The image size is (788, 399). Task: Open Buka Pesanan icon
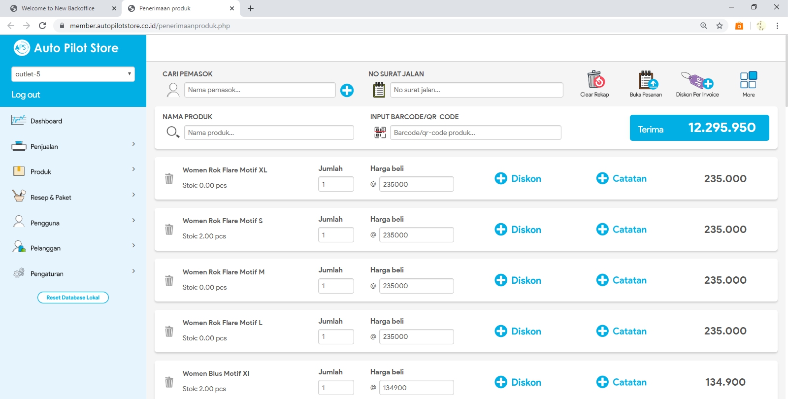[x=646, y=80]
